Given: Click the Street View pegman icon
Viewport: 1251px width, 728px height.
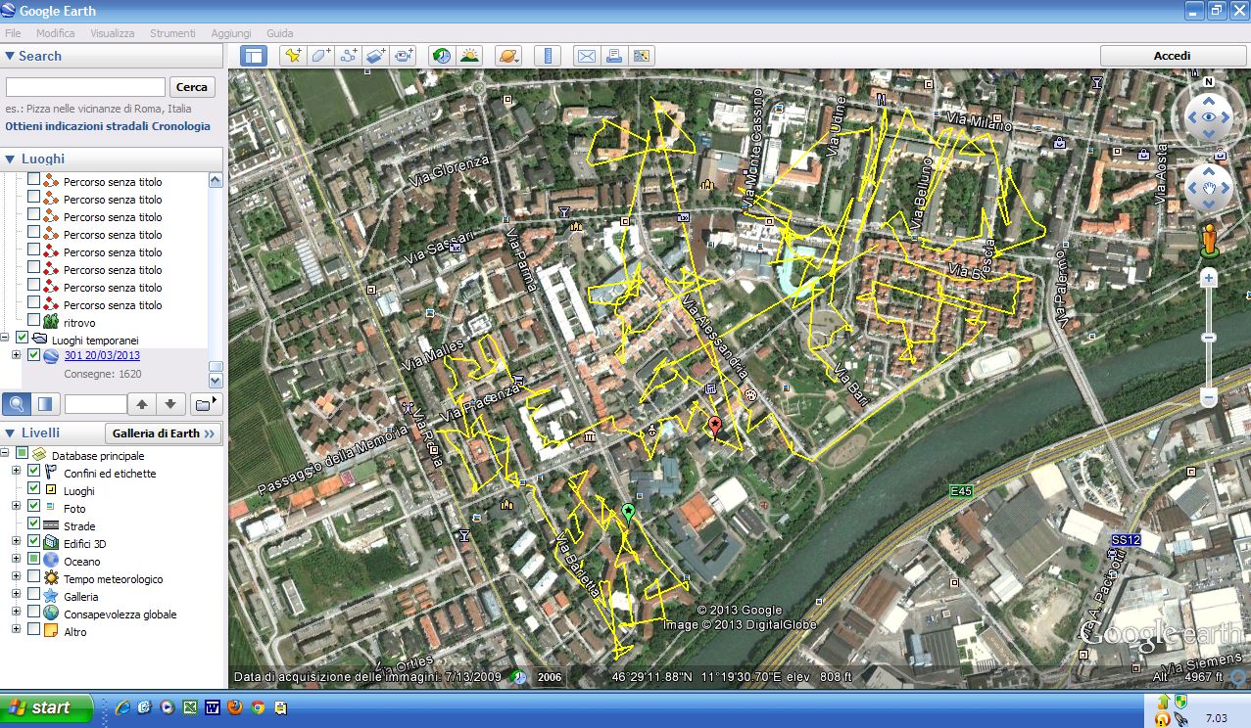Looking at the screenshot, I should 1208,242.
